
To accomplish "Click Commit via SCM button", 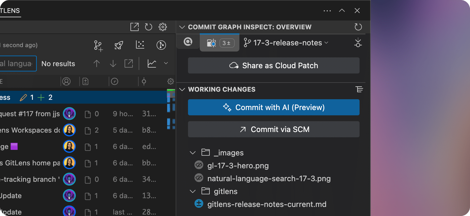I will click(274, 129).
